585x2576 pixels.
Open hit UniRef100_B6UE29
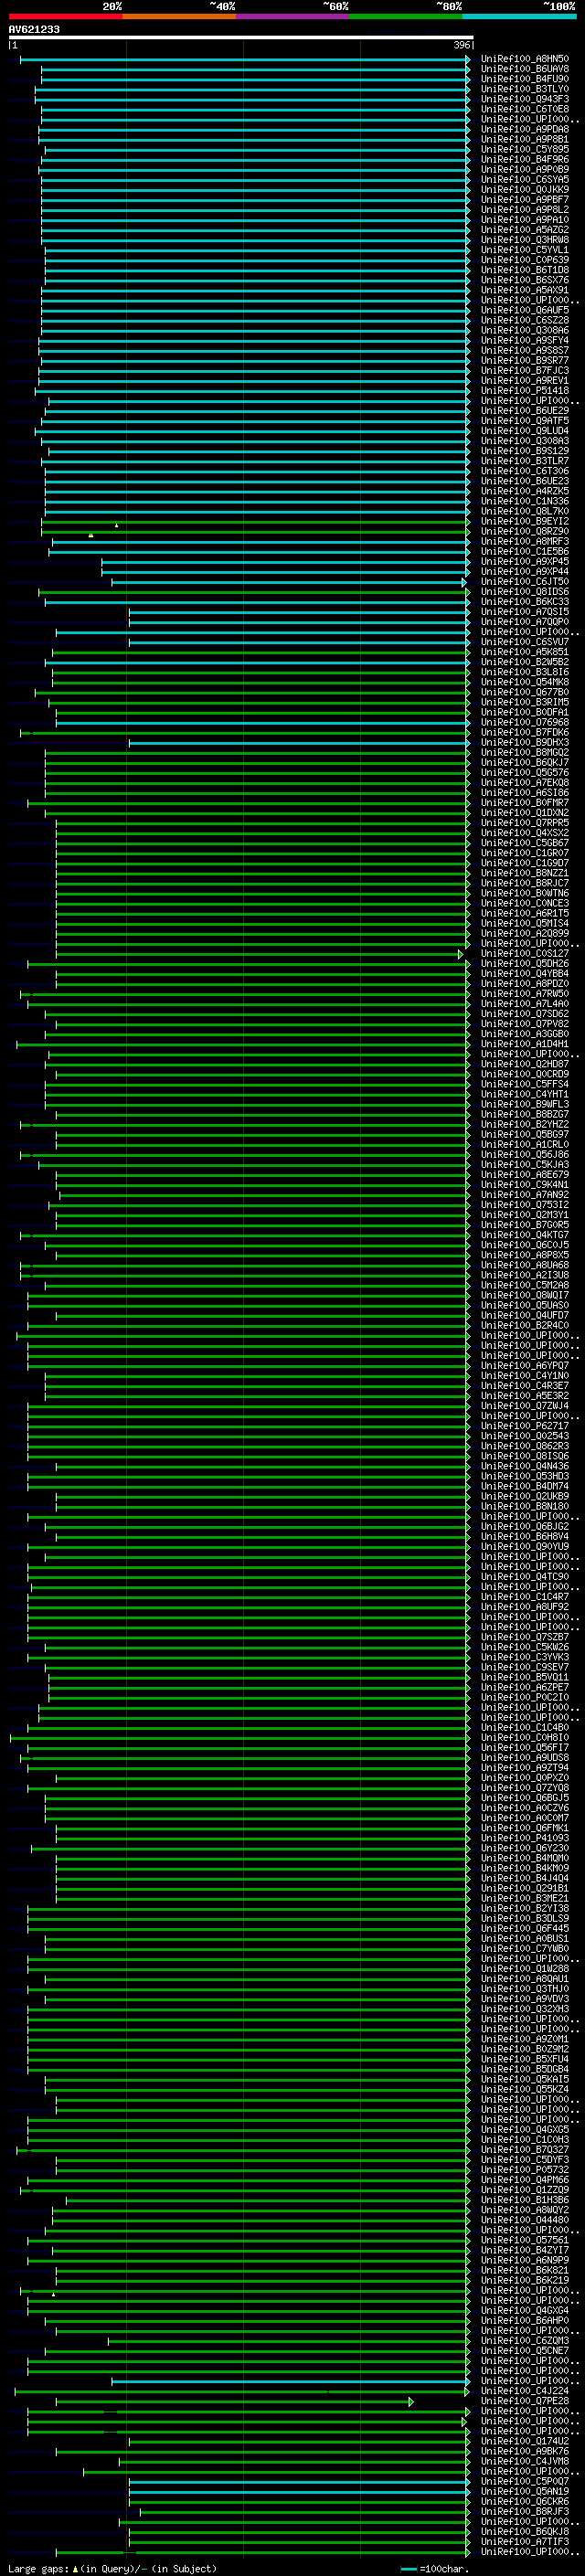[525, 411]
